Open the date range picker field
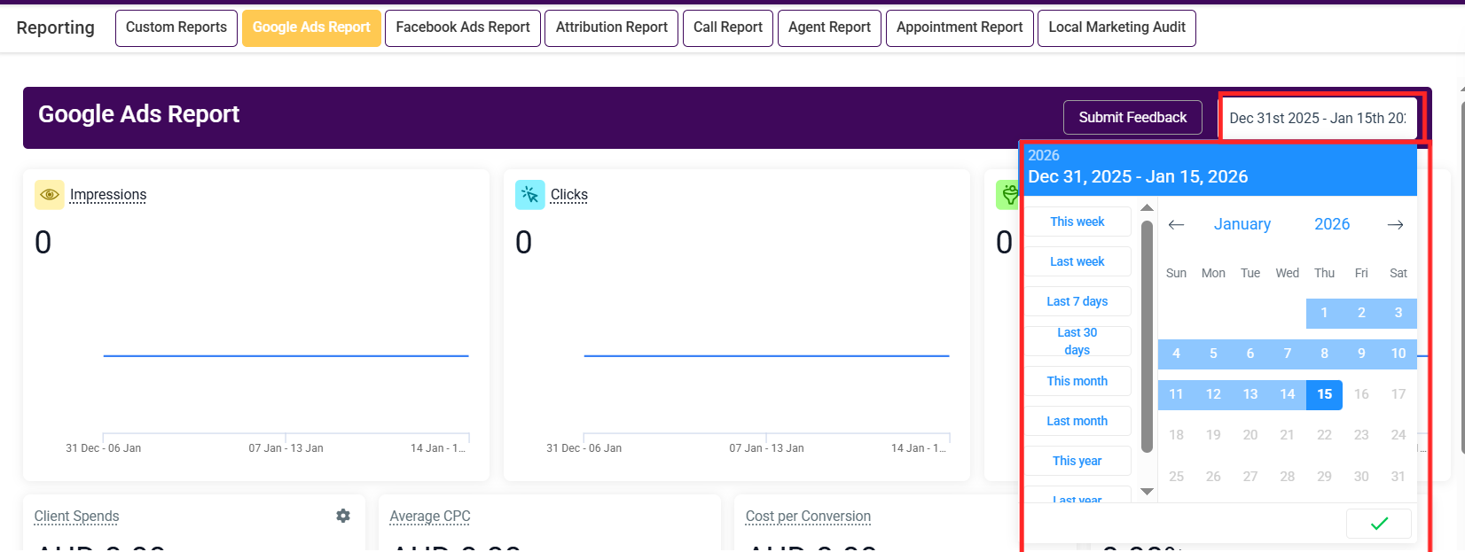1465x552 pixels. [x=1319, y=118]
